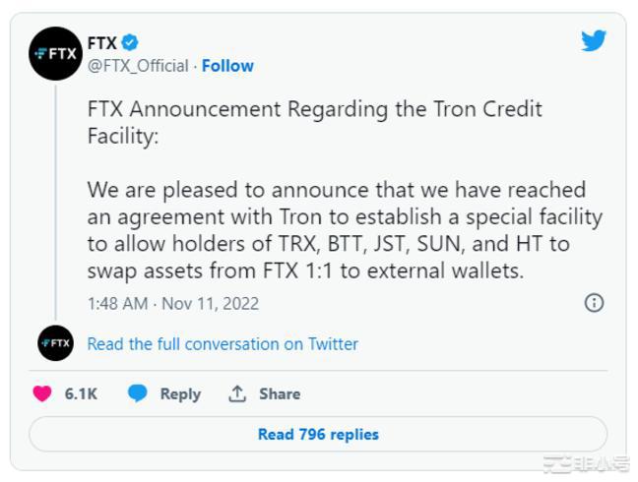Screen dimensions: 638x482
Task: Like the tweet with the heart icon
Action: (42, 393)
